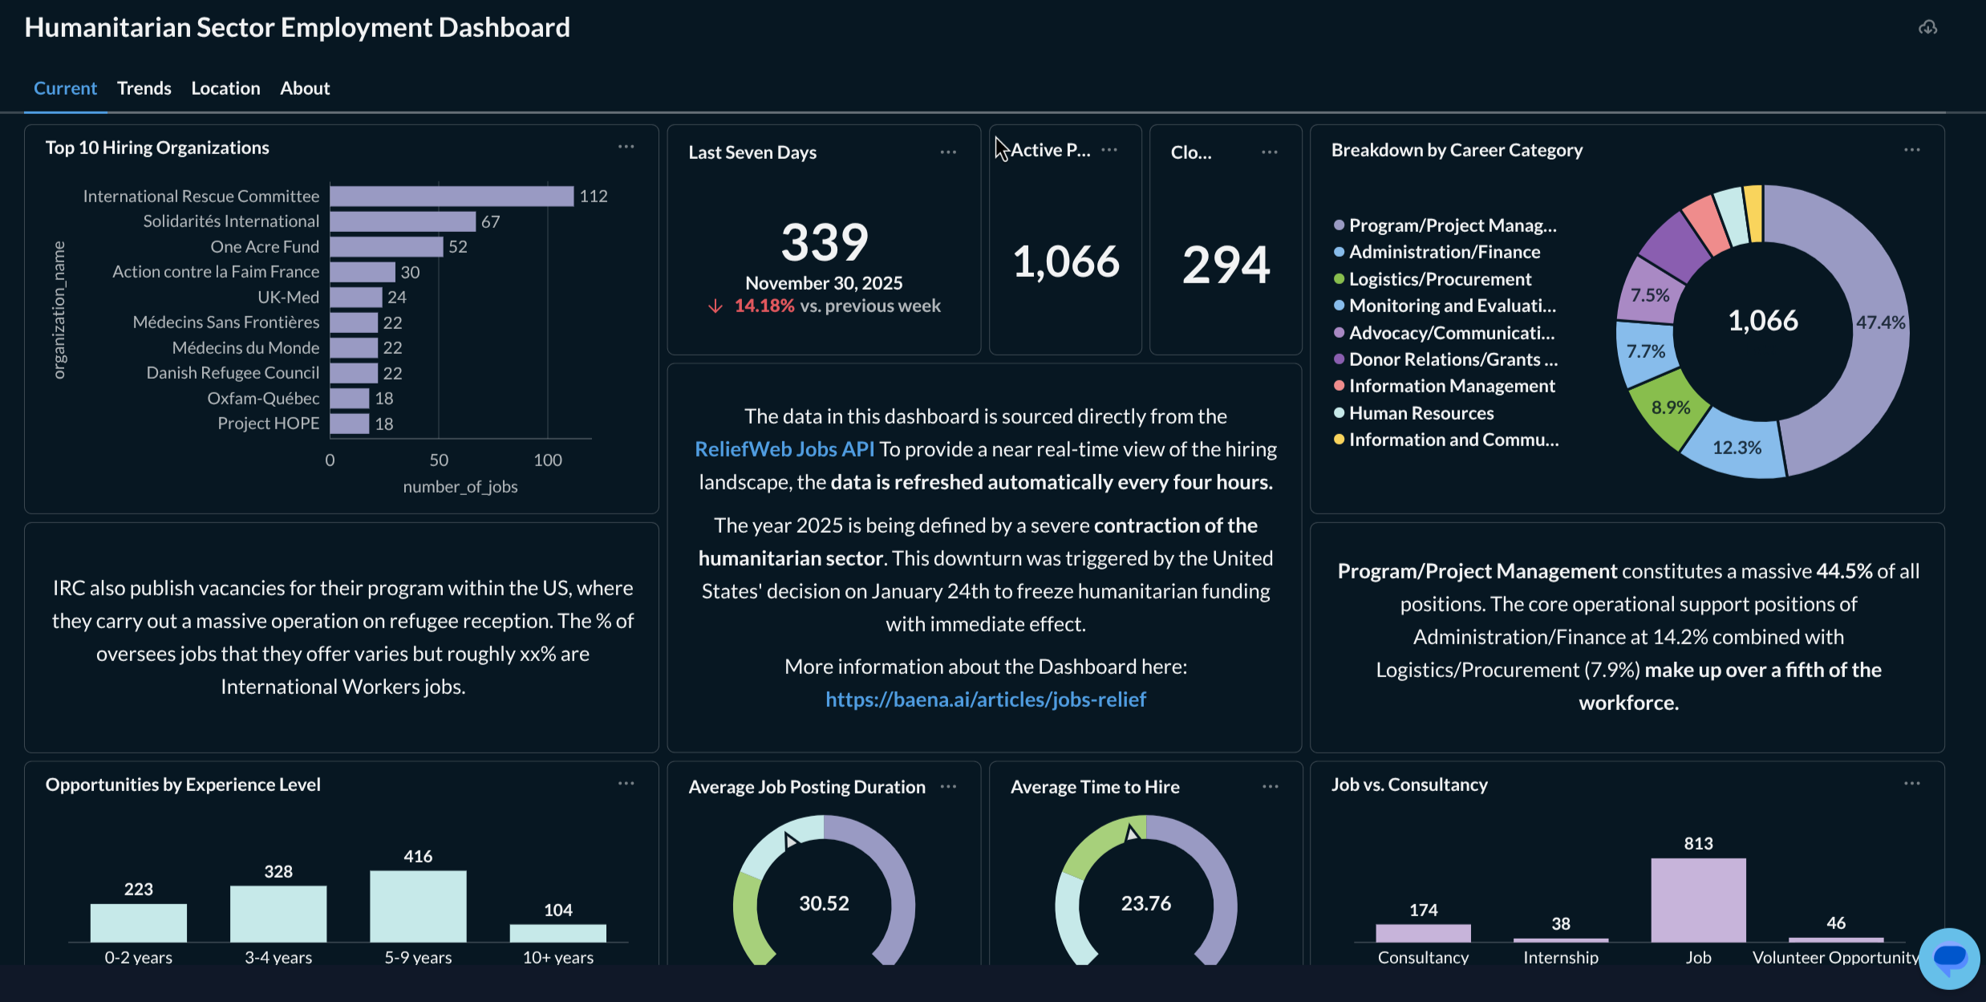
Task: Click the cloud download export icon
Action: (x=1929, y=26)
